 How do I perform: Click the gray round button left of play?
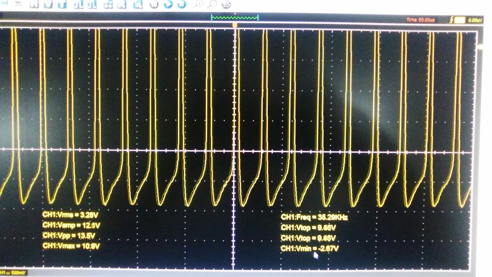pyautogui.click(x=154, y=4)
